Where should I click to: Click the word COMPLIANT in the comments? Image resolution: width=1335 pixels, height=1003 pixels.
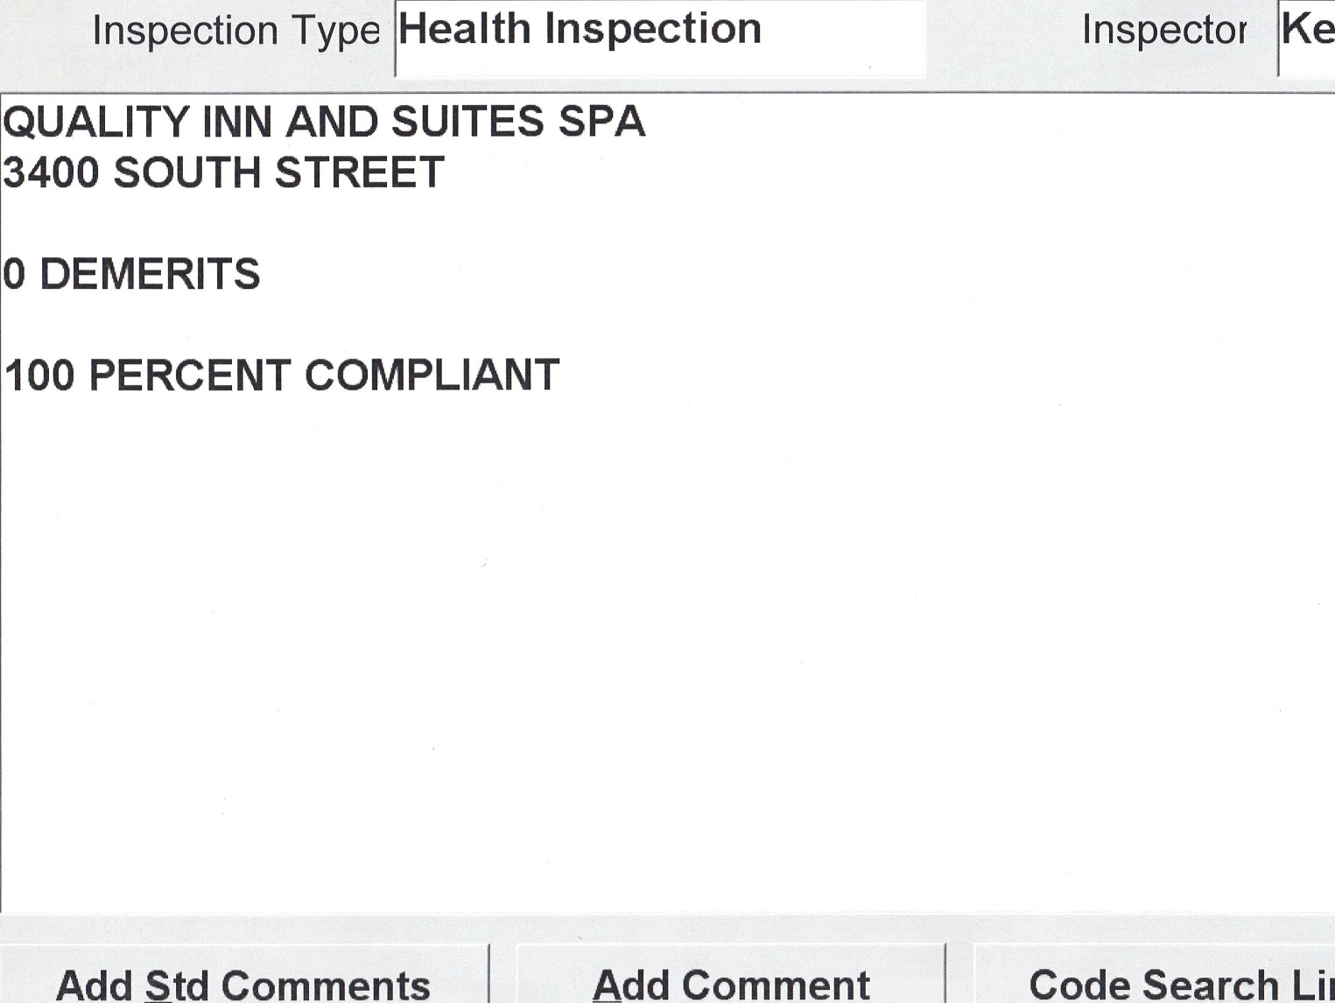coord(432,375)
